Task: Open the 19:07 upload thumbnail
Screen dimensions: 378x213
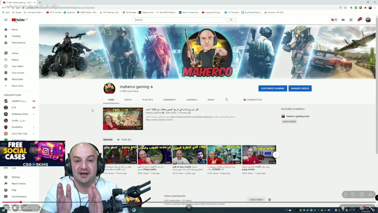Action: pos(224,154)
